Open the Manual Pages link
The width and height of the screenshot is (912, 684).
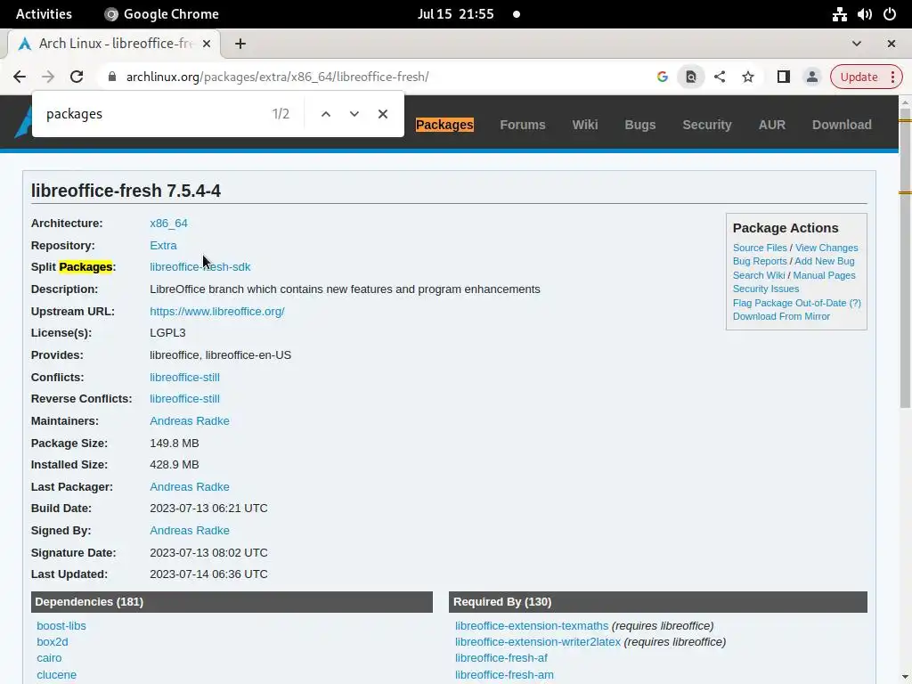point(824,276)
